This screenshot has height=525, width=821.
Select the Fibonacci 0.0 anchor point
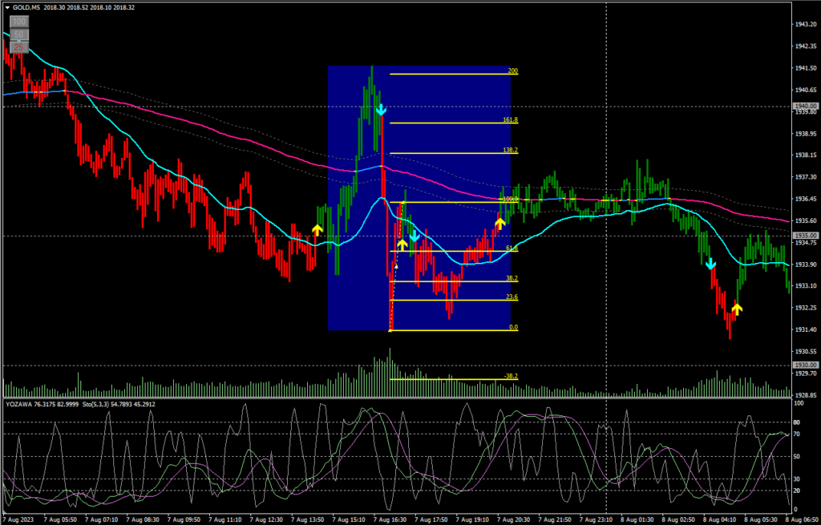(390, 329)
